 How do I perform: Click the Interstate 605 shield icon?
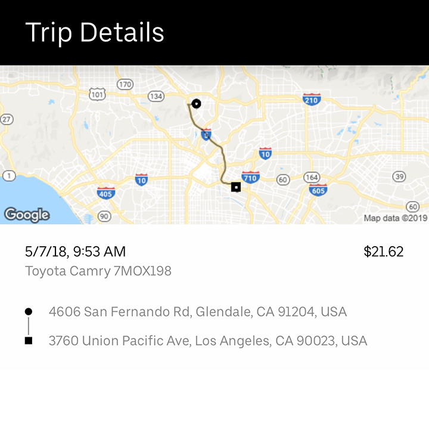point(318,190)
